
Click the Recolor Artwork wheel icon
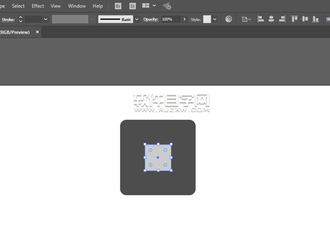[x=229, y=19]
